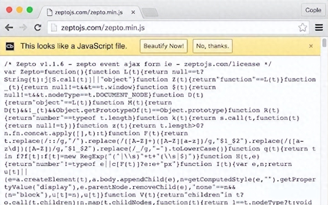328x205 pixels.
Task: Open the browser hamburger menu
Action: [319, 28]
